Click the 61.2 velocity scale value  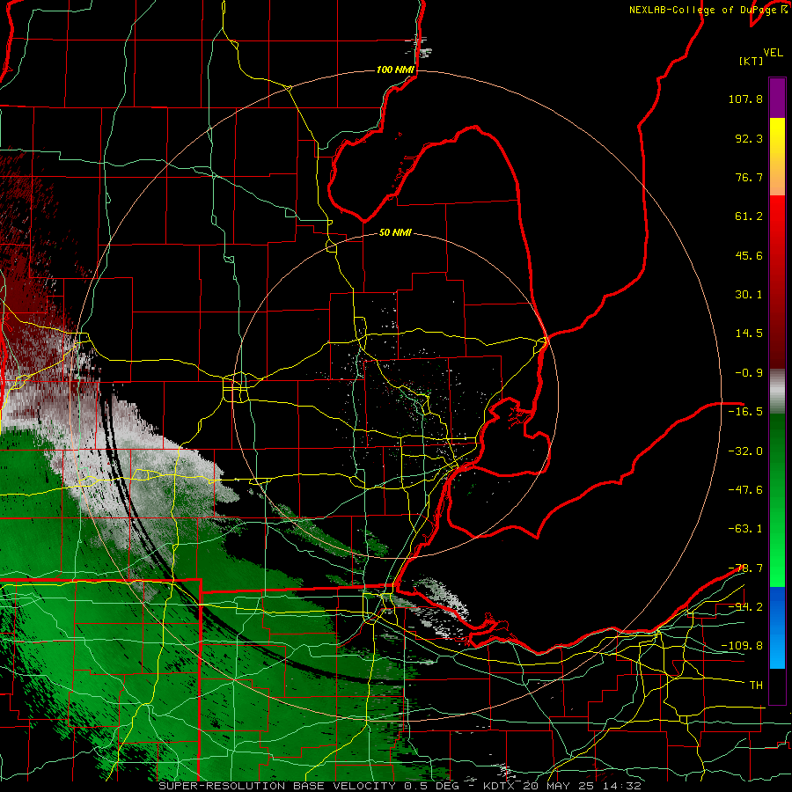click(x=749, y=216)
